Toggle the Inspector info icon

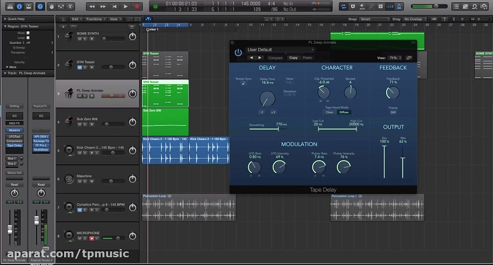[x=19, y=6]
